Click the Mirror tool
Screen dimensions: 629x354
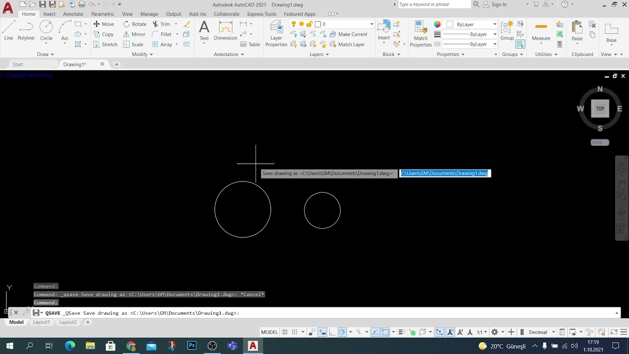point(134,34)
